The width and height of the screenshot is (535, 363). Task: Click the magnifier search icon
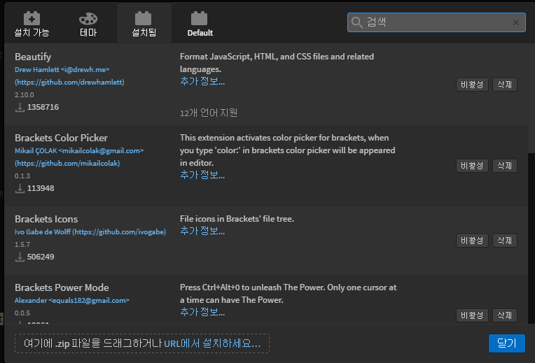coord(356,22)
